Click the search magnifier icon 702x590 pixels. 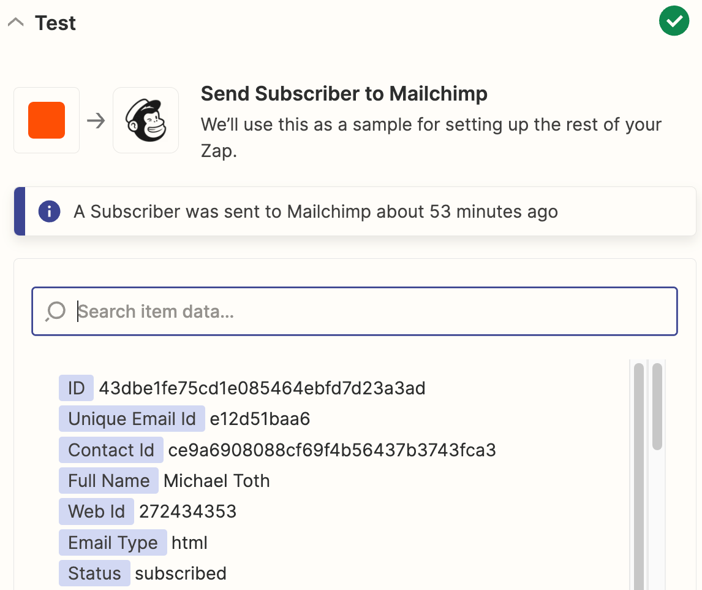[55, 312]
